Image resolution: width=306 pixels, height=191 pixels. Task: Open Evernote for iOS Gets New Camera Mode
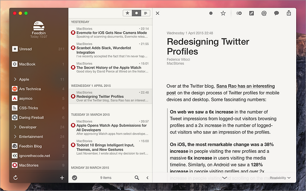tap(110, 33)
